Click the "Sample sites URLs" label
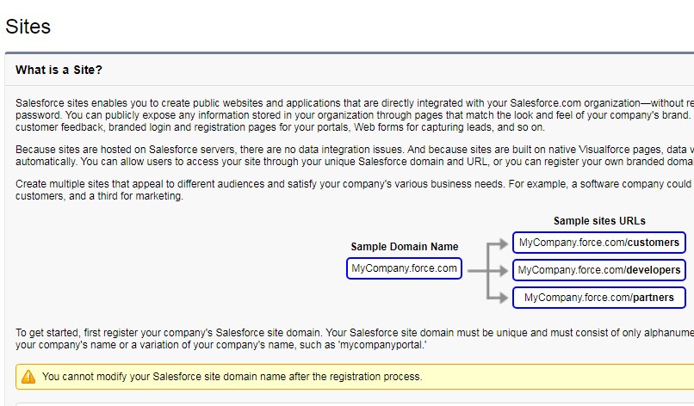This screenshot has height=406, width=694. click(x=599, y=221)
